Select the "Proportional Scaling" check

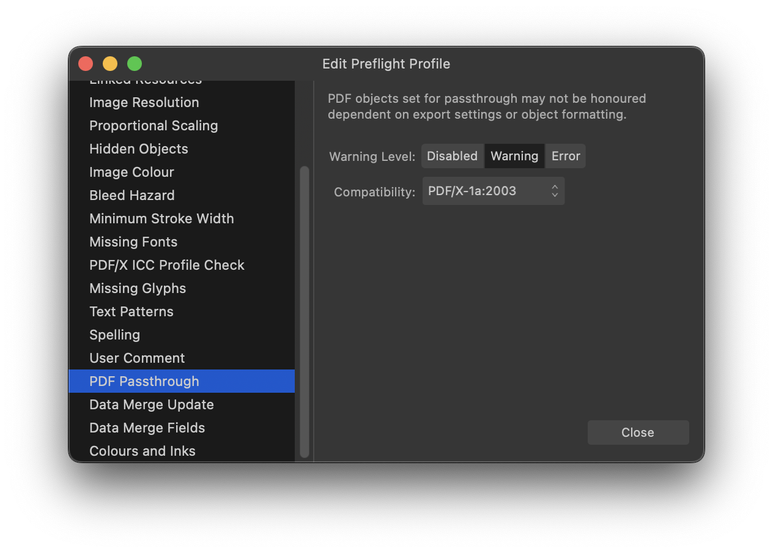pyautogui.click(x=153, y=125)
